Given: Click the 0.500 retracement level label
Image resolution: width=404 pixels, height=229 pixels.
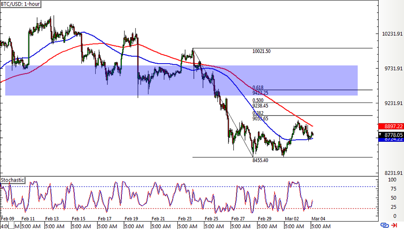Looking at the screenshot, I should [x=258, y=100].
